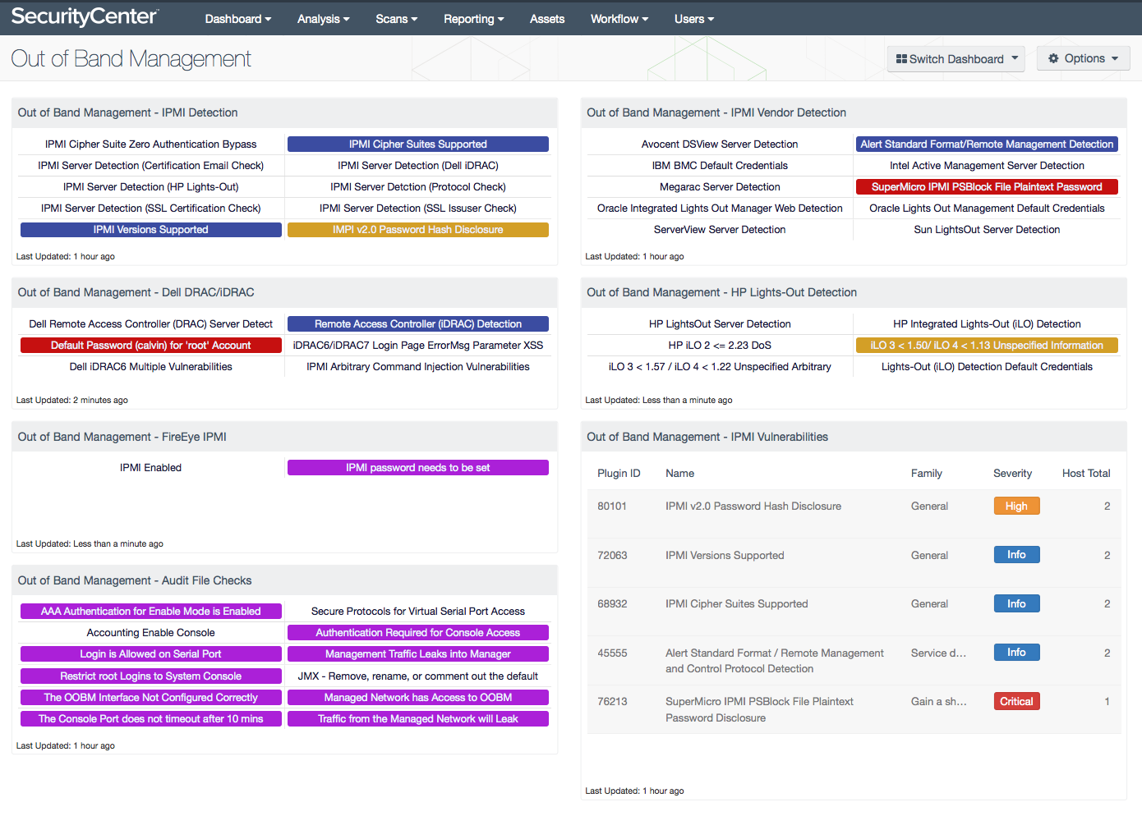Click HP iLO 2 <= 2.23 DoS

(x=720, y=346)
